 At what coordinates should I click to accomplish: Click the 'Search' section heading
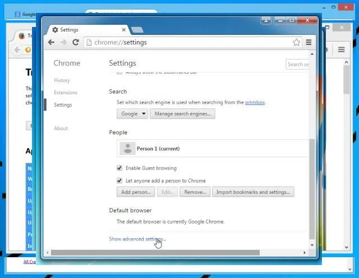tap(118, 92)
